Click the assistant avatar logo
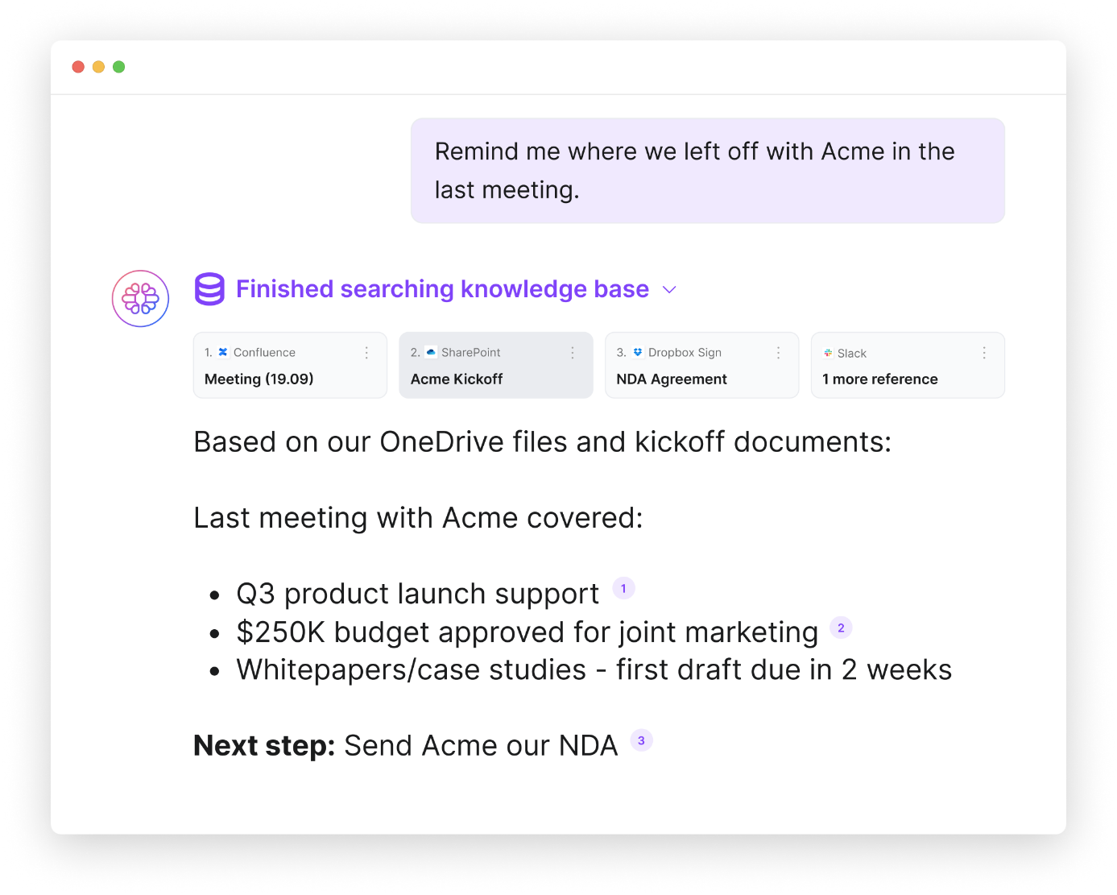Viewport: 1117px width, 895px height. pos(140,298)
